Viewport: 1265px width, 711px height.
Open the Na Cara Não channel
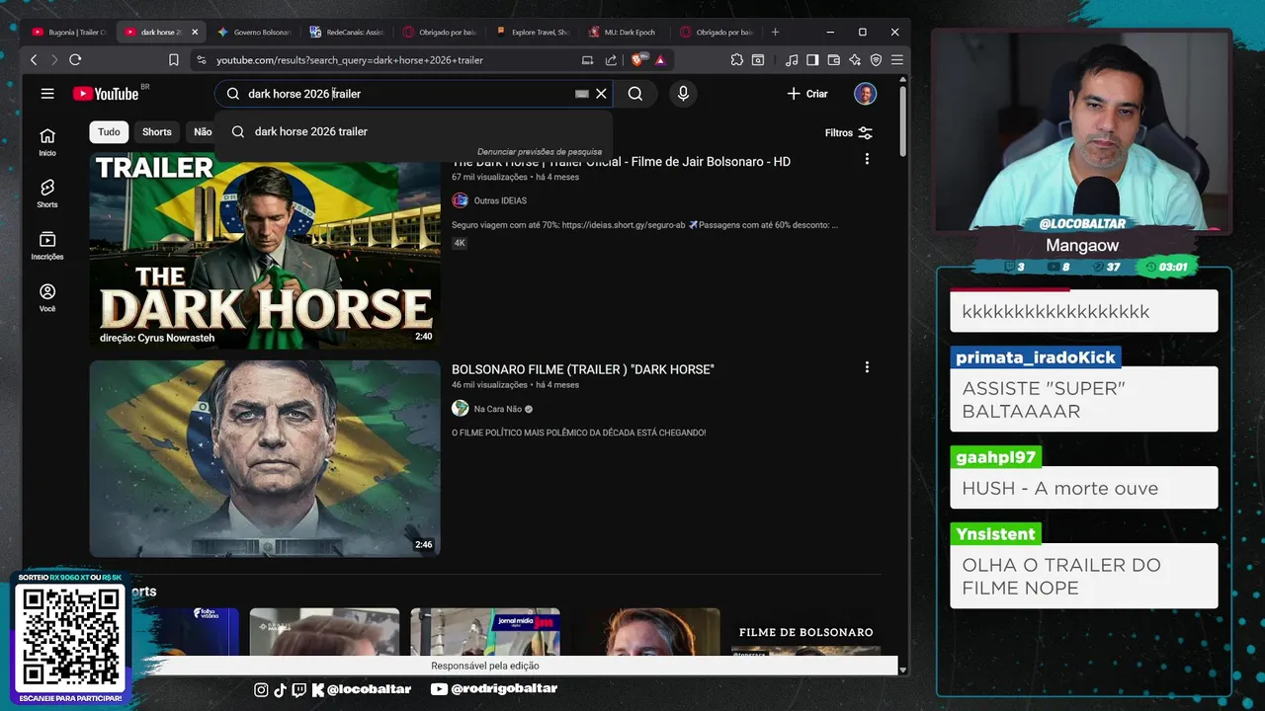tap(498, 409)
